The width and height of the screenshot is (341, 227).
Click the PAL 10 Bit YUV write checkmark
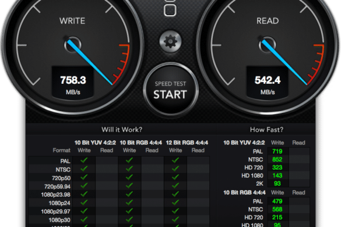(x=84, y=160)
